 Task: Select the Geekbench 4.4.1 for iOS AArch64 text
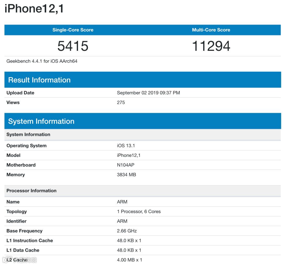pyautogui.click(x=42, y=61)
